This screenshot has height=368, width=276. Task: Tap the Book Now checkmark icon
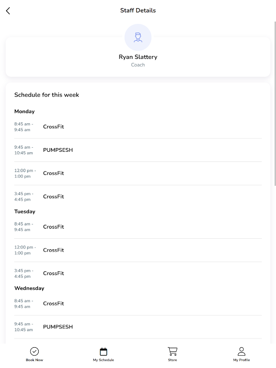pos(34,352)
